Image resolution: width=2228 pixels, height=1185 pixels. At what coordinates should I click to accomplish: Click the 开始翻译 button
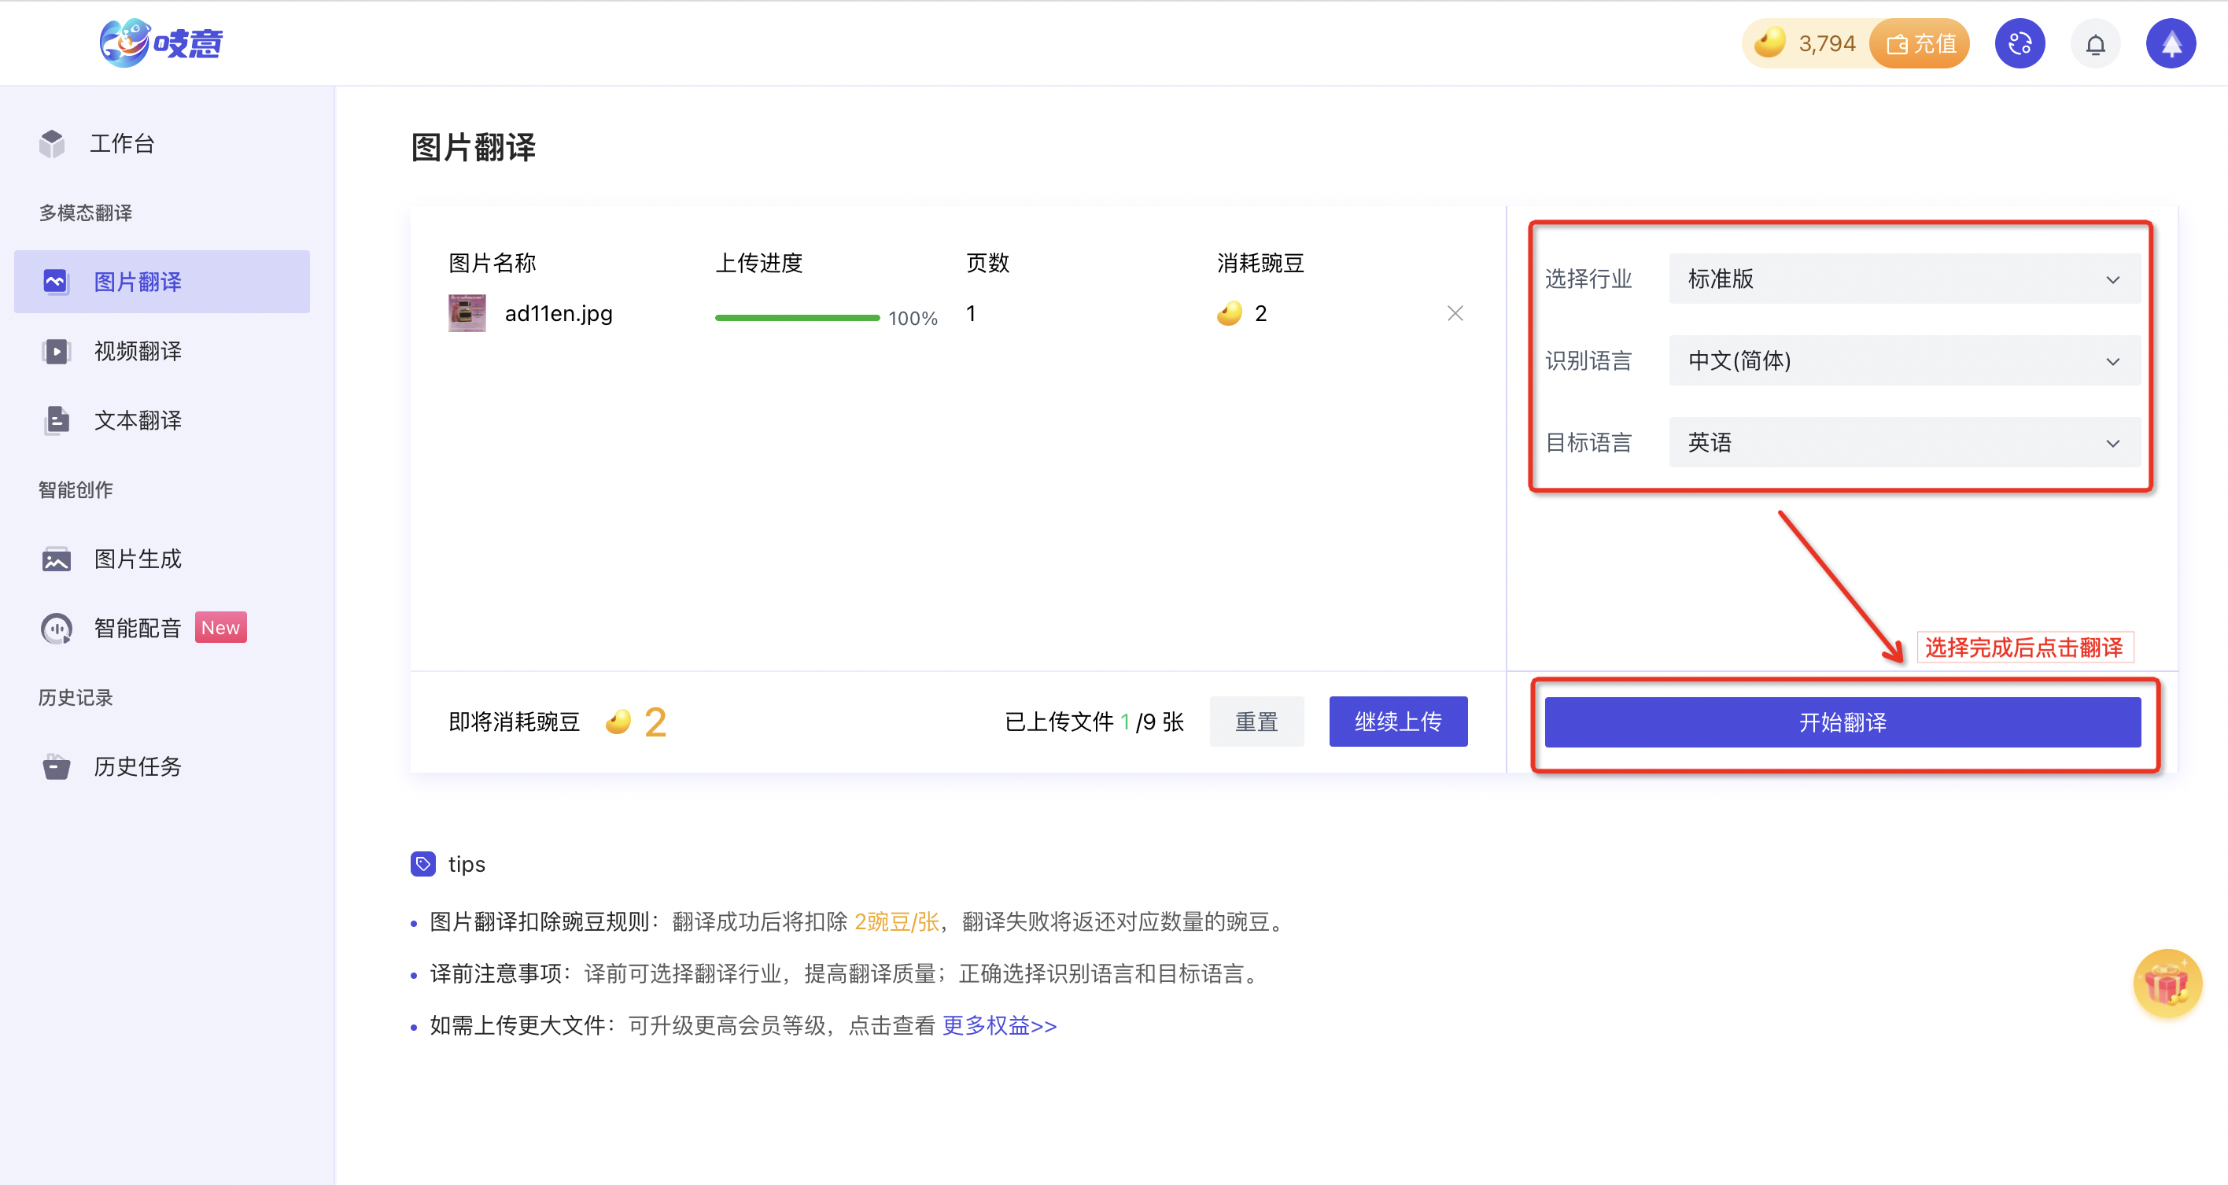(1843, 722)
